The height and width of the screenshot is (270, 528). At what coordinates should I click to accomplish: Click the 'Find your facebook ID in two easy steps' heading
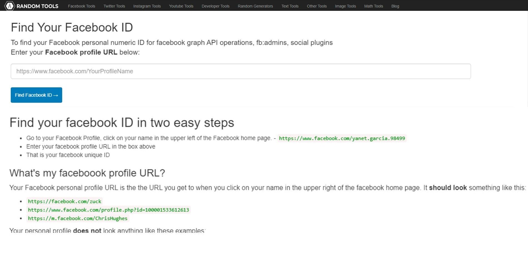[122, 123]
